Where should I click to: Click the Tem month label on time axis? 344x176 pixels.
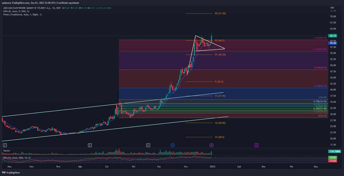[x=58, y=166]
